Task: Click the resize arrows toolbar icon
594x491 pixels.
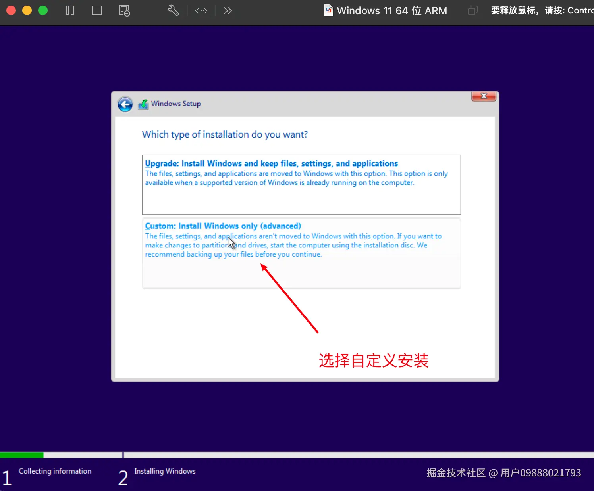Action: click(201, 11)
